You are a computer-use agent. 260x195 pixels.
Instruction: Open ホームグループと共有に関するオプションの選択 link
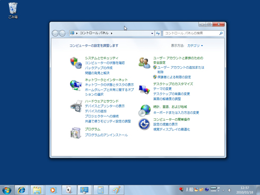click(x=109, y=92)
